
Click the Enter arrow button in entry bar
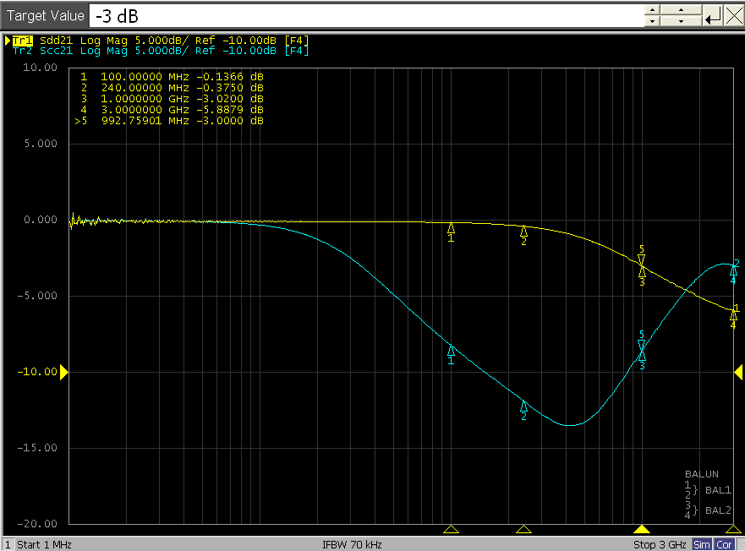[x=713, y=16]
